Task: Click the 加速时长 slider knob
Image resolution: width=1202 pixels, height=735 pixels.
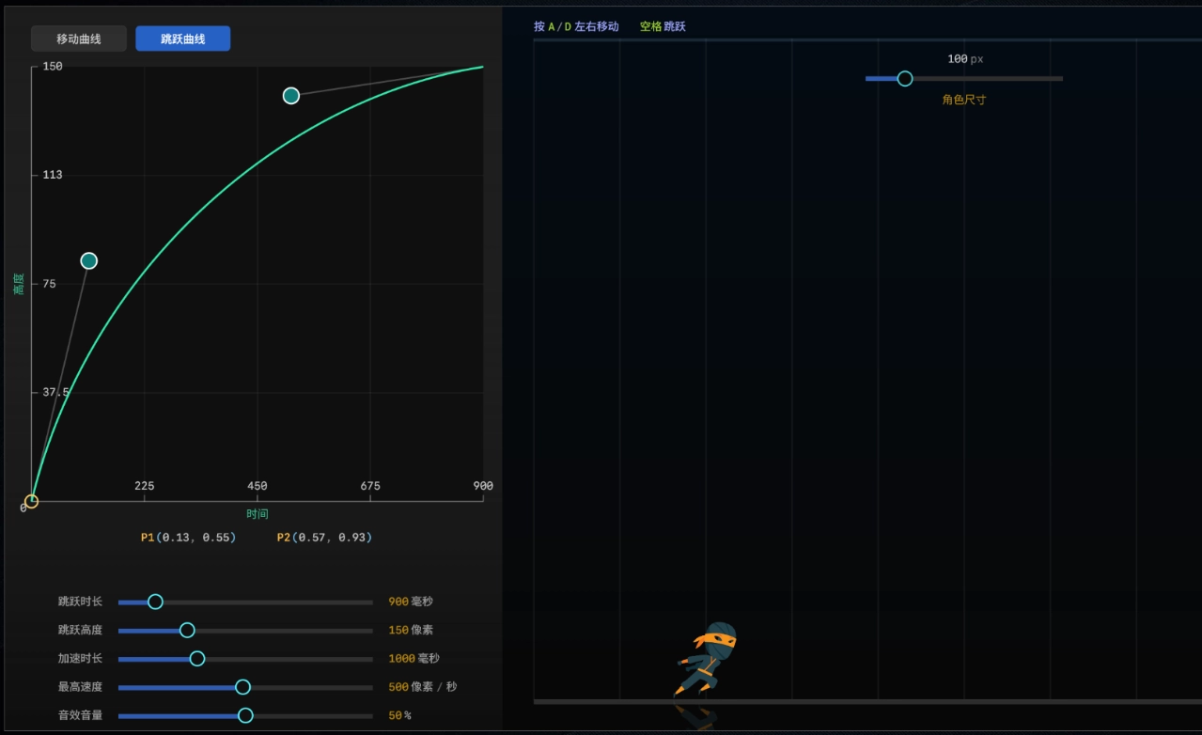Action: [197, 658]
